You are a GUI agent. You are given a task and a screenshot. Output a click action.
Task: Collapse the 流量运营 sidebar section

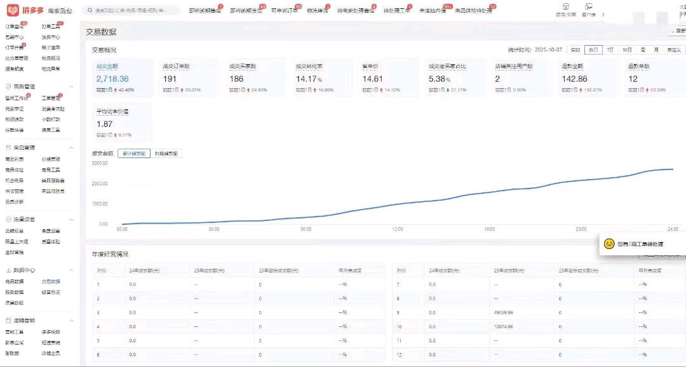(71, 219)
